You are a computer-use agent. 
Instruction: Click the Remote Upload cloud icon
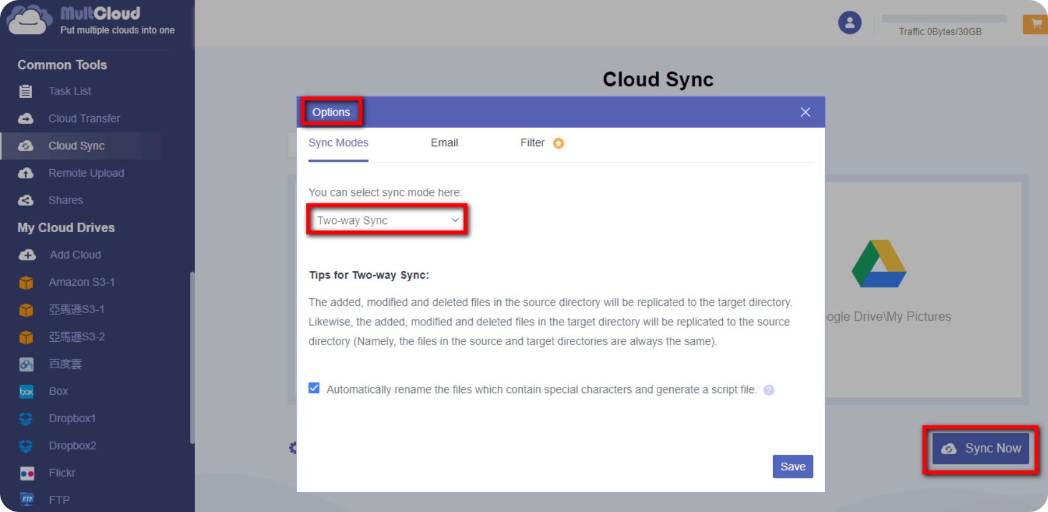[x=26, y=173]
